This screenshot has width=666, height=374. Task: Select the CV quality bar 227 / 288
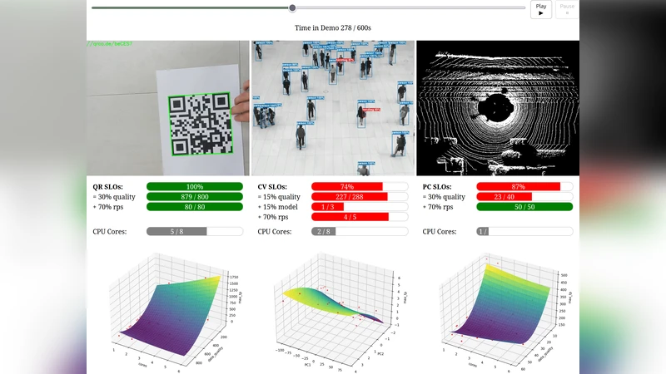pyautogui.click(x=360, y=197)
